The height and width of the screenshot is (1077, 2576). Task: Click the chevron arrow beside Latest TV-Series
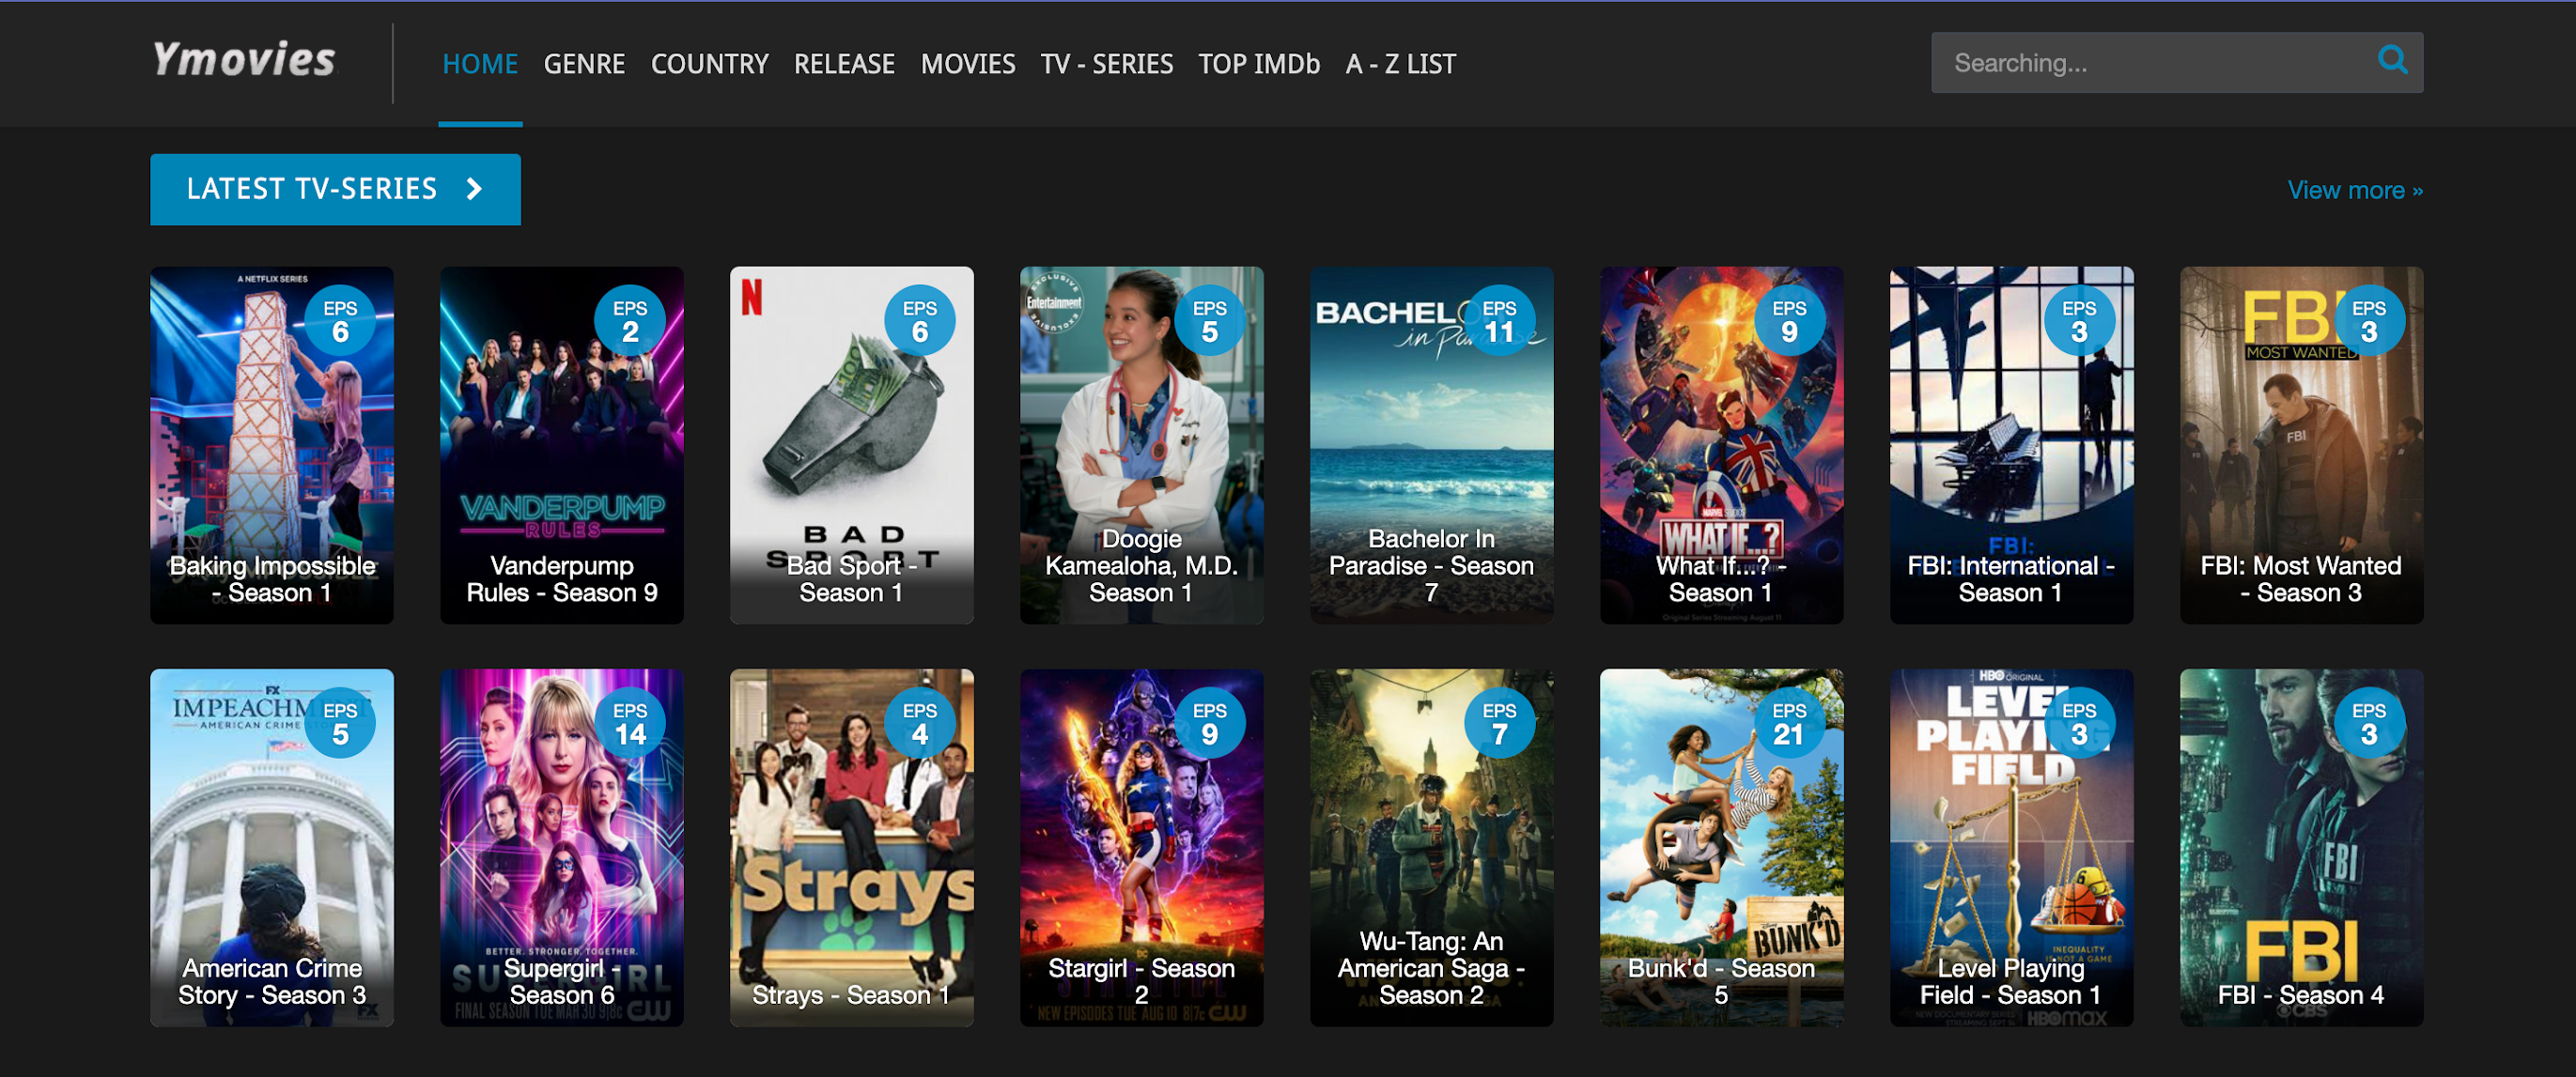click(475, 189)
